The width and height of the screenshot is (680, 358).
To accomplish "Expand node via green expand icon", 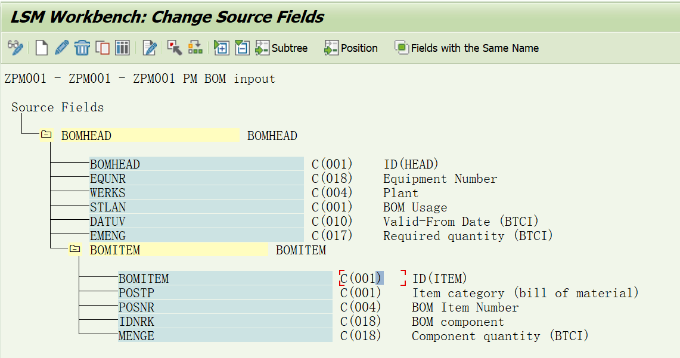I will [x=221, y=48].
